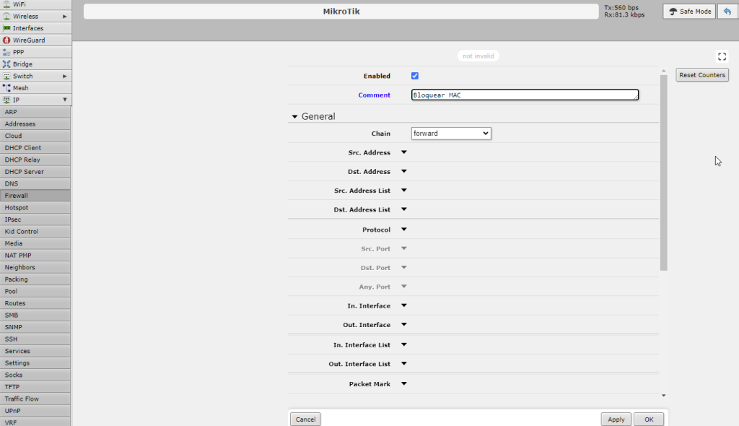
Task: Click the Safe Mode umbrella icon
Action: pos(673,11)
